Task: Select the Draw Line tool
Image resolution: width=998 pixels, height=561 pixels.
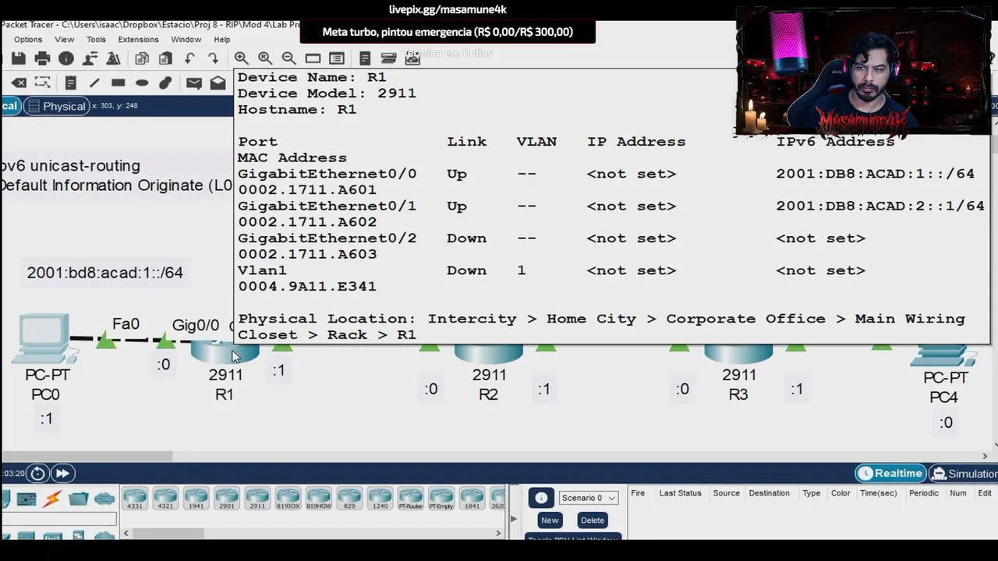Action: [94, 83]
